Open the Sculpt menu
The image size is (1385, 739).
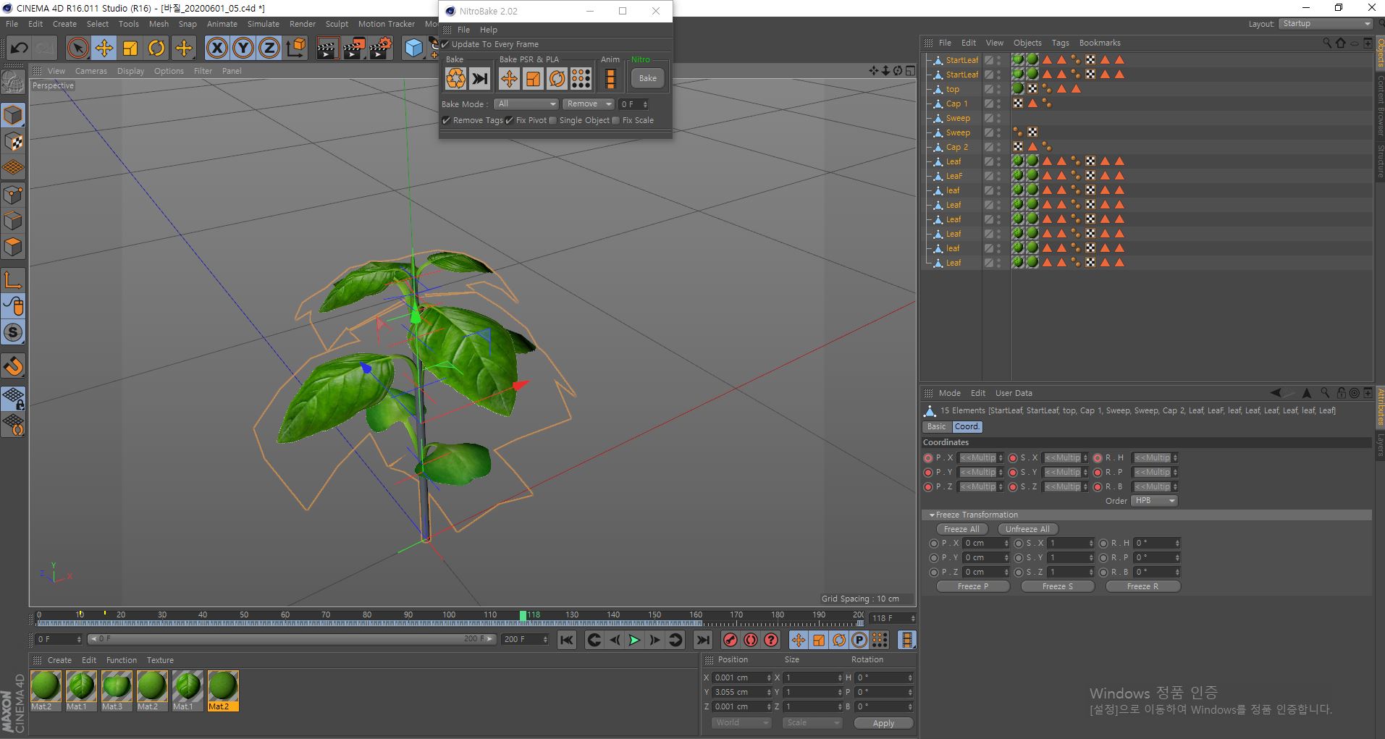[x=337, y=24]
